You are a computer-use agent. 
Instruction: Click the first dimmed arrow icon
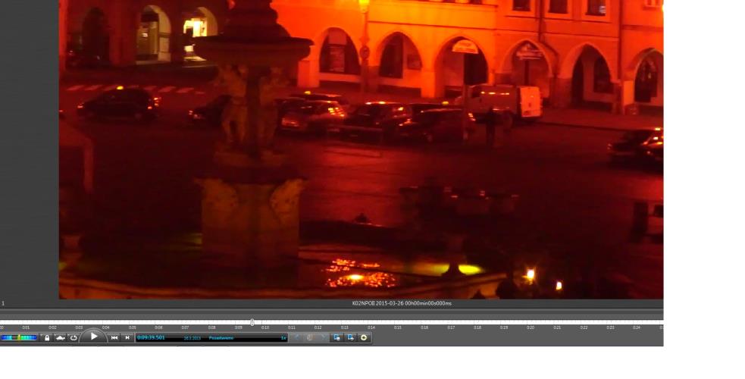(x=296, y=337)
